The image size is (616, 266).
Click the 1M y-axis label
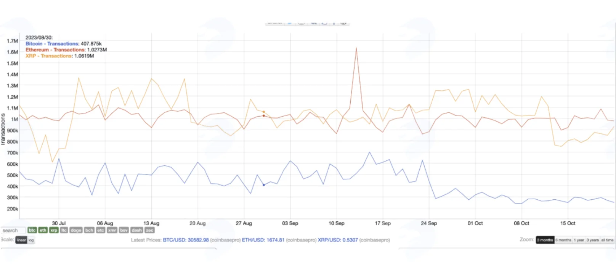point(14,119)
